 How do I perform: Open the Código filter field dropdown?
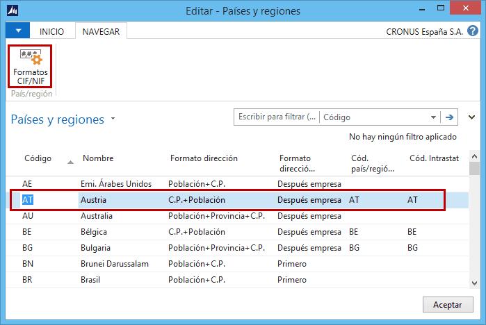(433, 117)
